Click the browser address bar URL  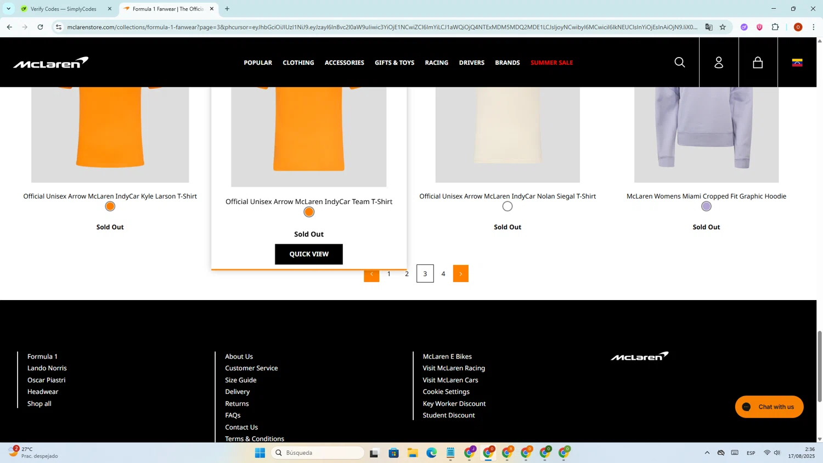click(x=382, y=27)
